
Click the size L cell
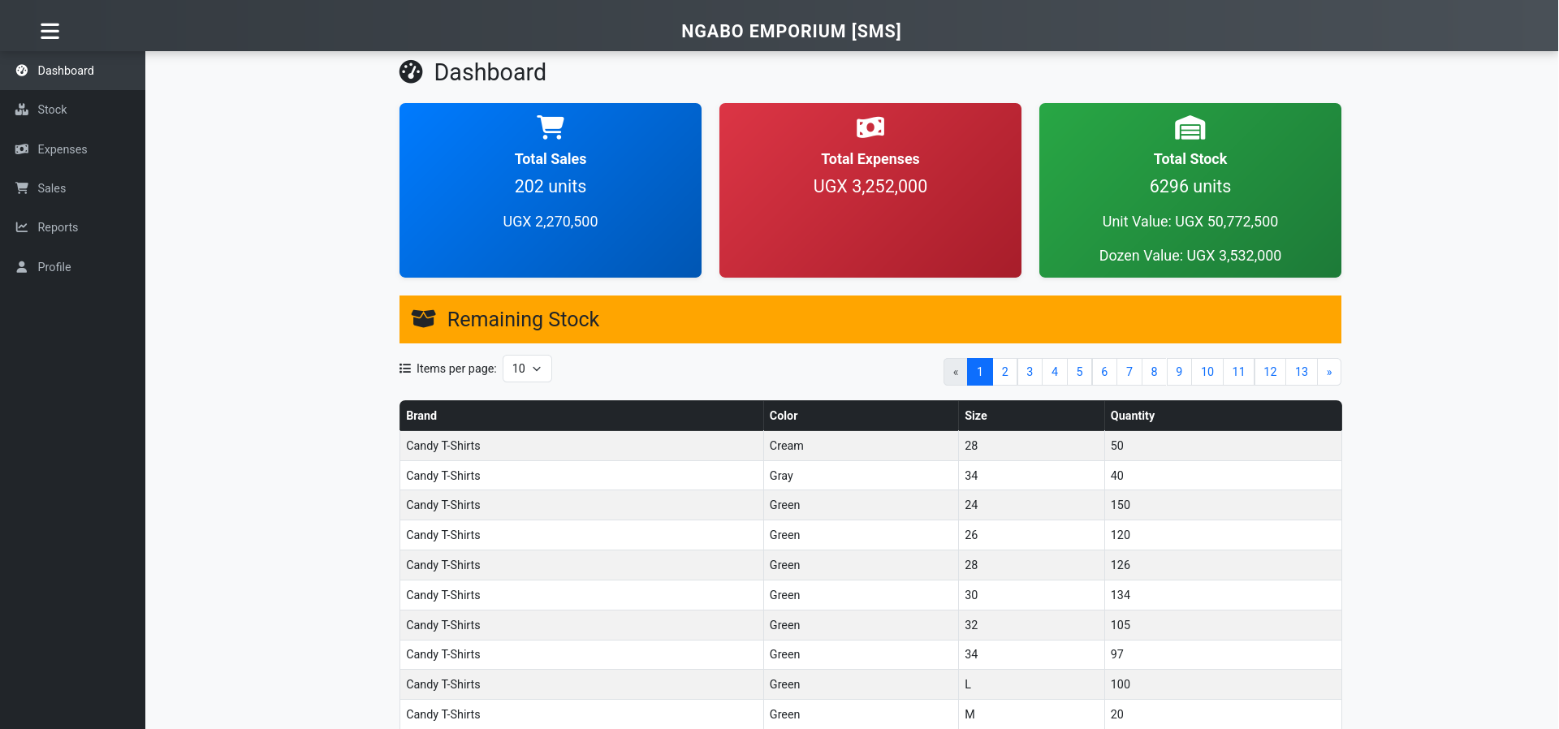pos(1031,684)
